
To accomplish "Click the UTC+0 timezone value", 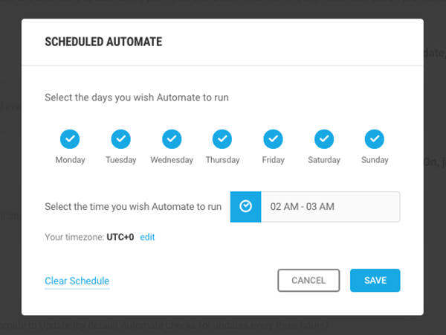I will [x=120, y=237].
